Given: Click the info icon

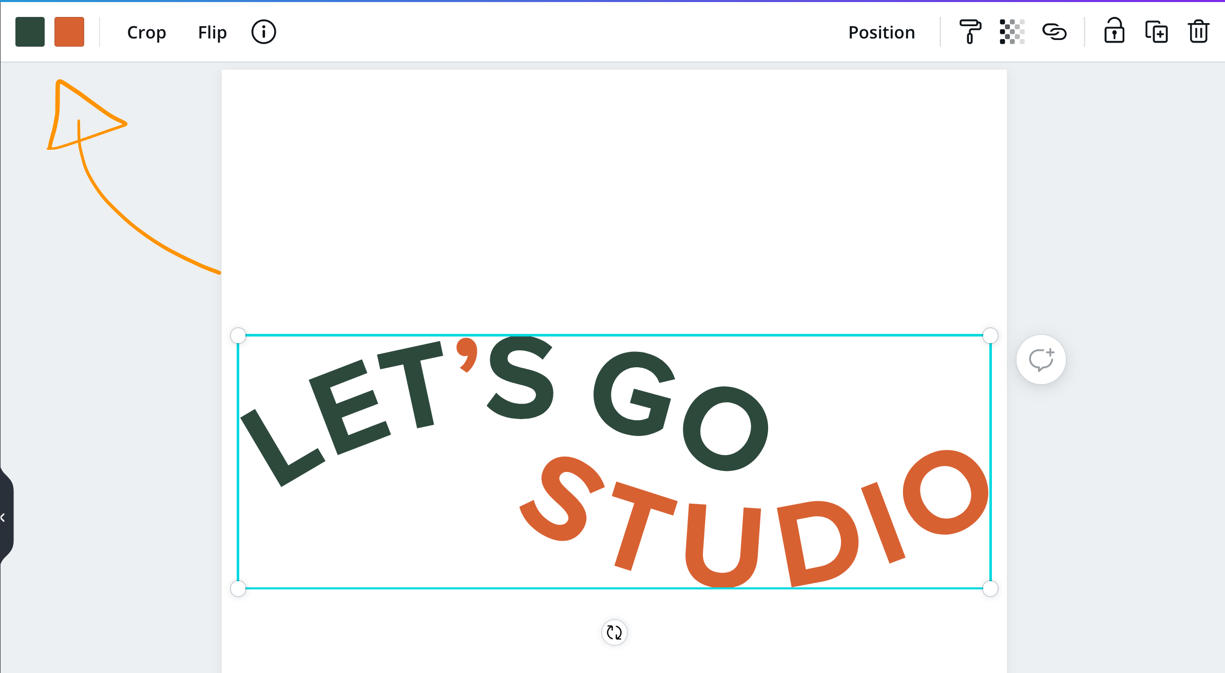Looking at the screenshot, I should point(263,32).
